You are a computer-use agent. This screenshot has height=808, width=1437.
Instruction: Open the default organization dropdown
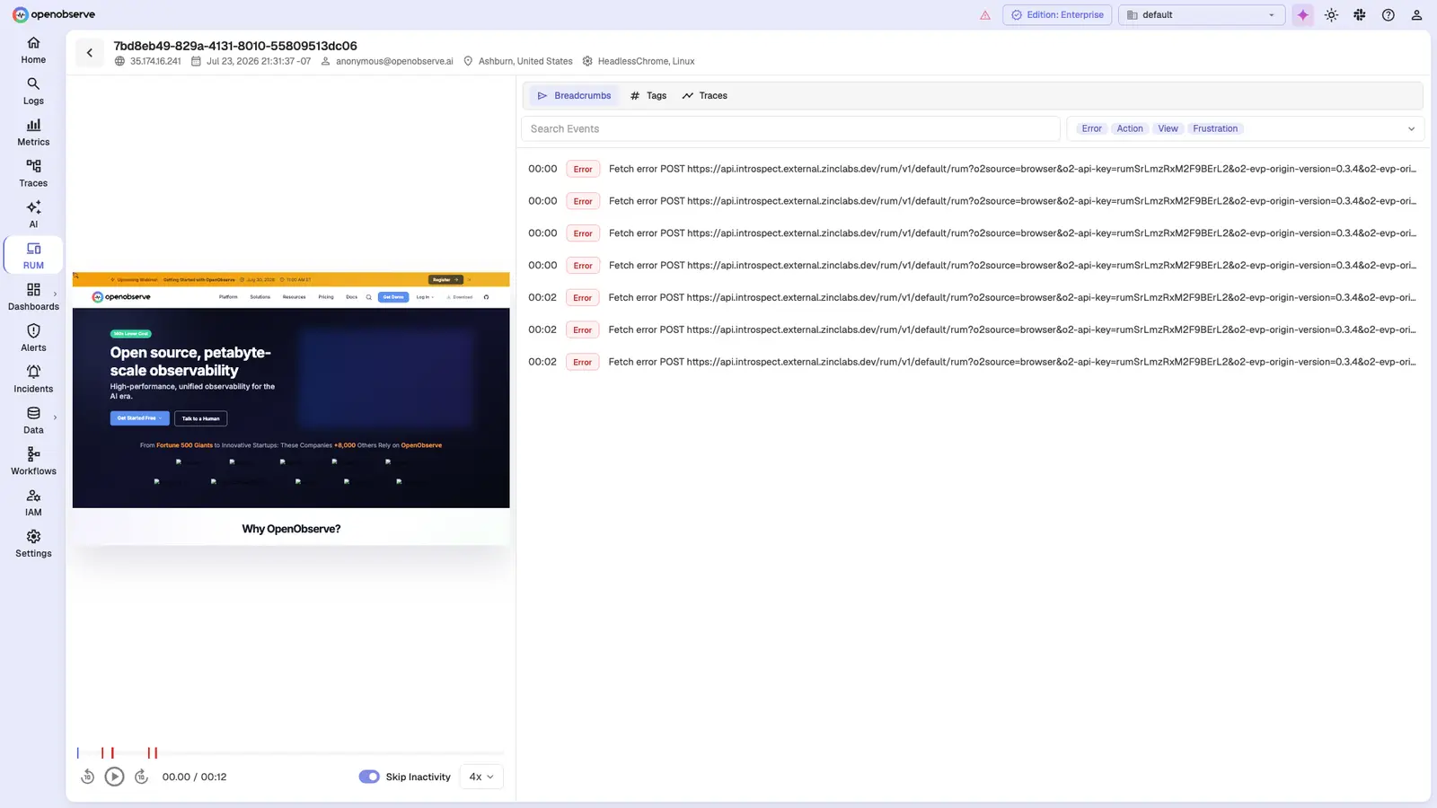click(1202, 15)
